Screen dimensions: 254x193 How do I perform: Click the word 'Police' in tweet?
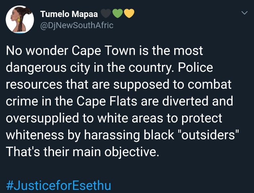195,67
